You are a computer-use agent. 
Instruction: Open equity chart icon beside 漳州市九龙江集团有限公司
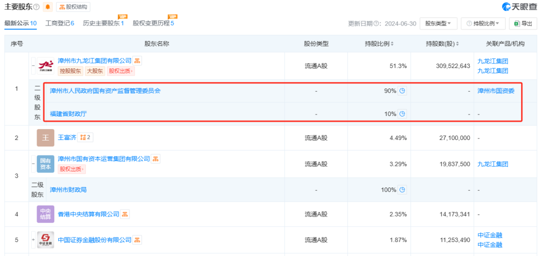[138, 61]
